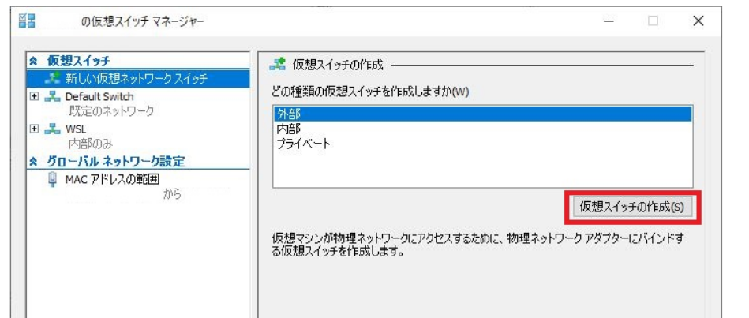Expand the WSL tree node
This screenshot has width=749, height=318.
tap(35, 129)
